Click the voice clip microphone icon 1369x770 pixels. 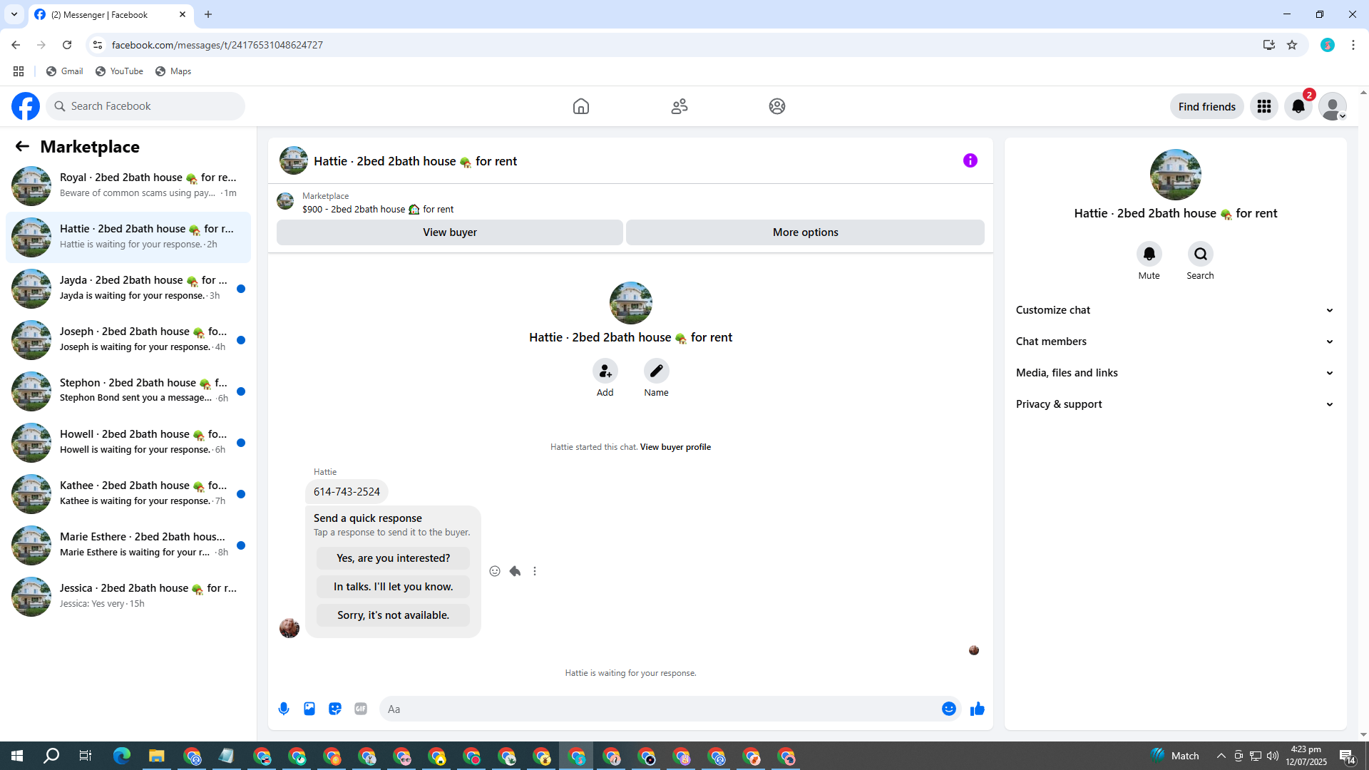284,709
